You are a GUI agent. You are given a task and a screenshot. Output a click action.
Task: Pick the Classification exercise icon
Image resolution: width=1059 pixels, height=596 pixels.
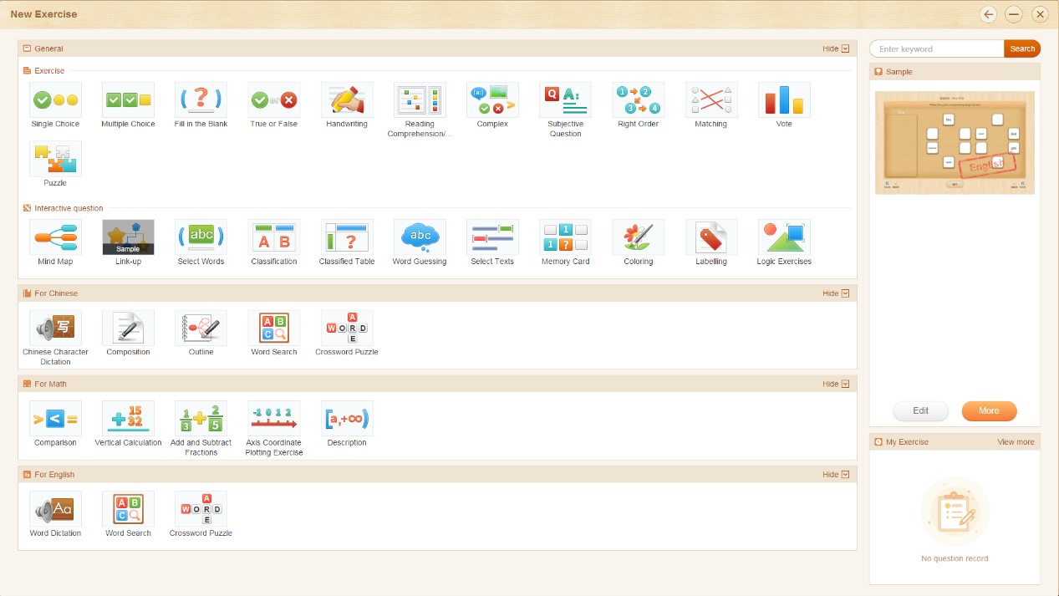tap(274, 237)
